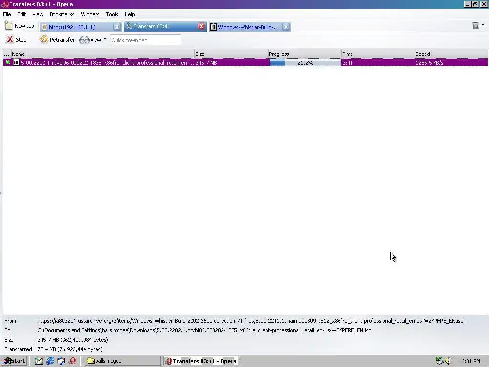Click the 6:31 PM system clock
Image resolution: width=489 pixels, height=367 pixels.
(x=470, y=361)
